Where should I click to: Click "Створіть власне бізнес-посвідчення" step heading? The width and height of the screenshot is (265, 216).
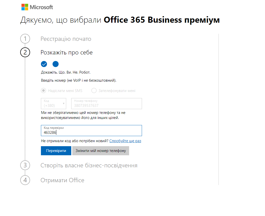[x=89, y=165]
